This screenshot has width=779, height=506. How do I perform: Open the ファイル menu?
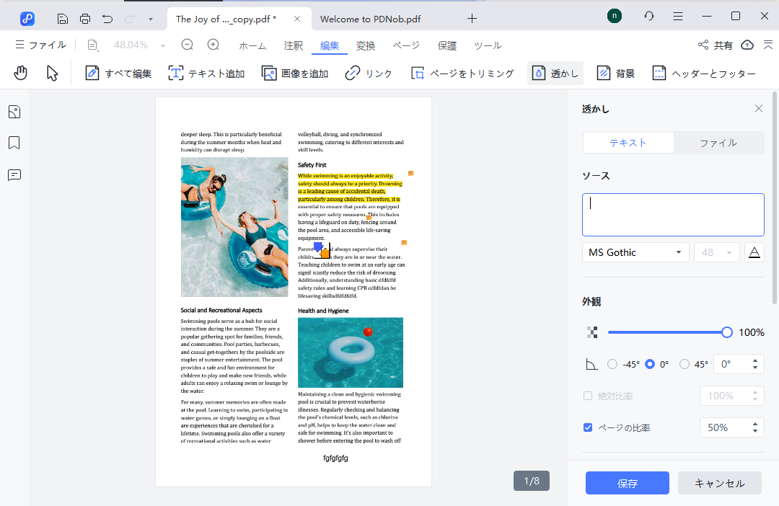tap(40, 45)
